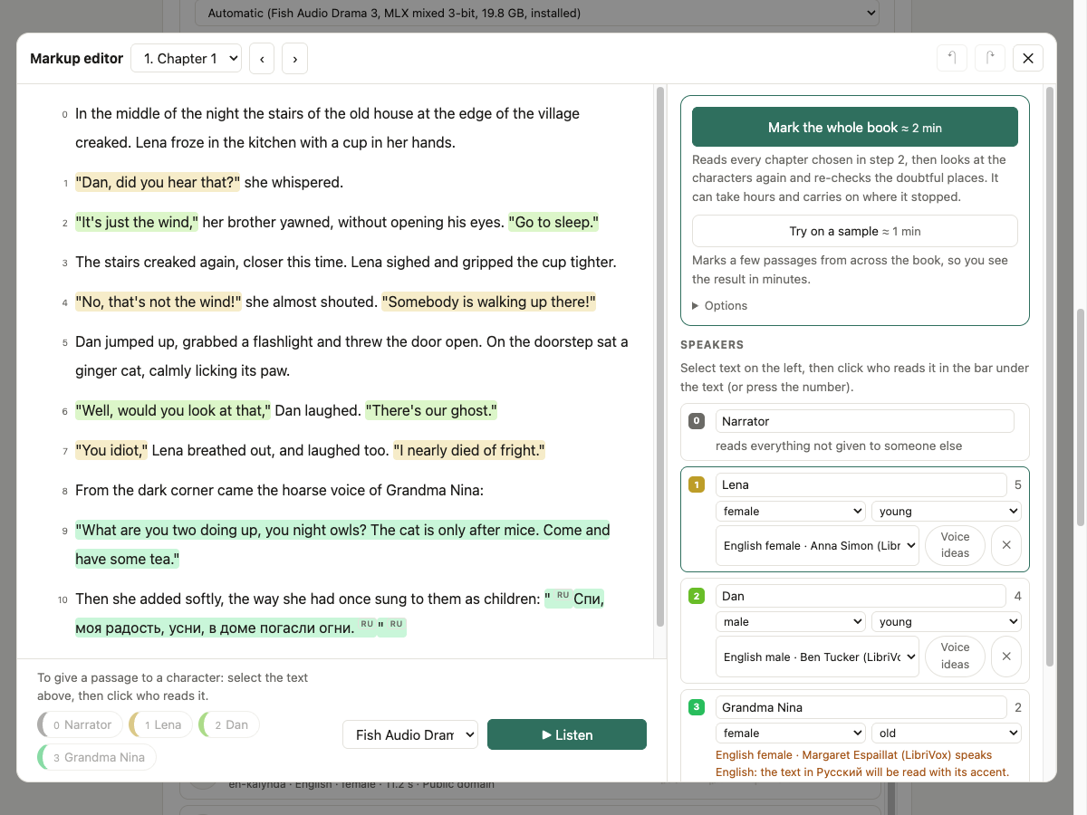Click Lena number 1 badge
Viewport: 1087px width, 815px height.
[x=697, y=484]
